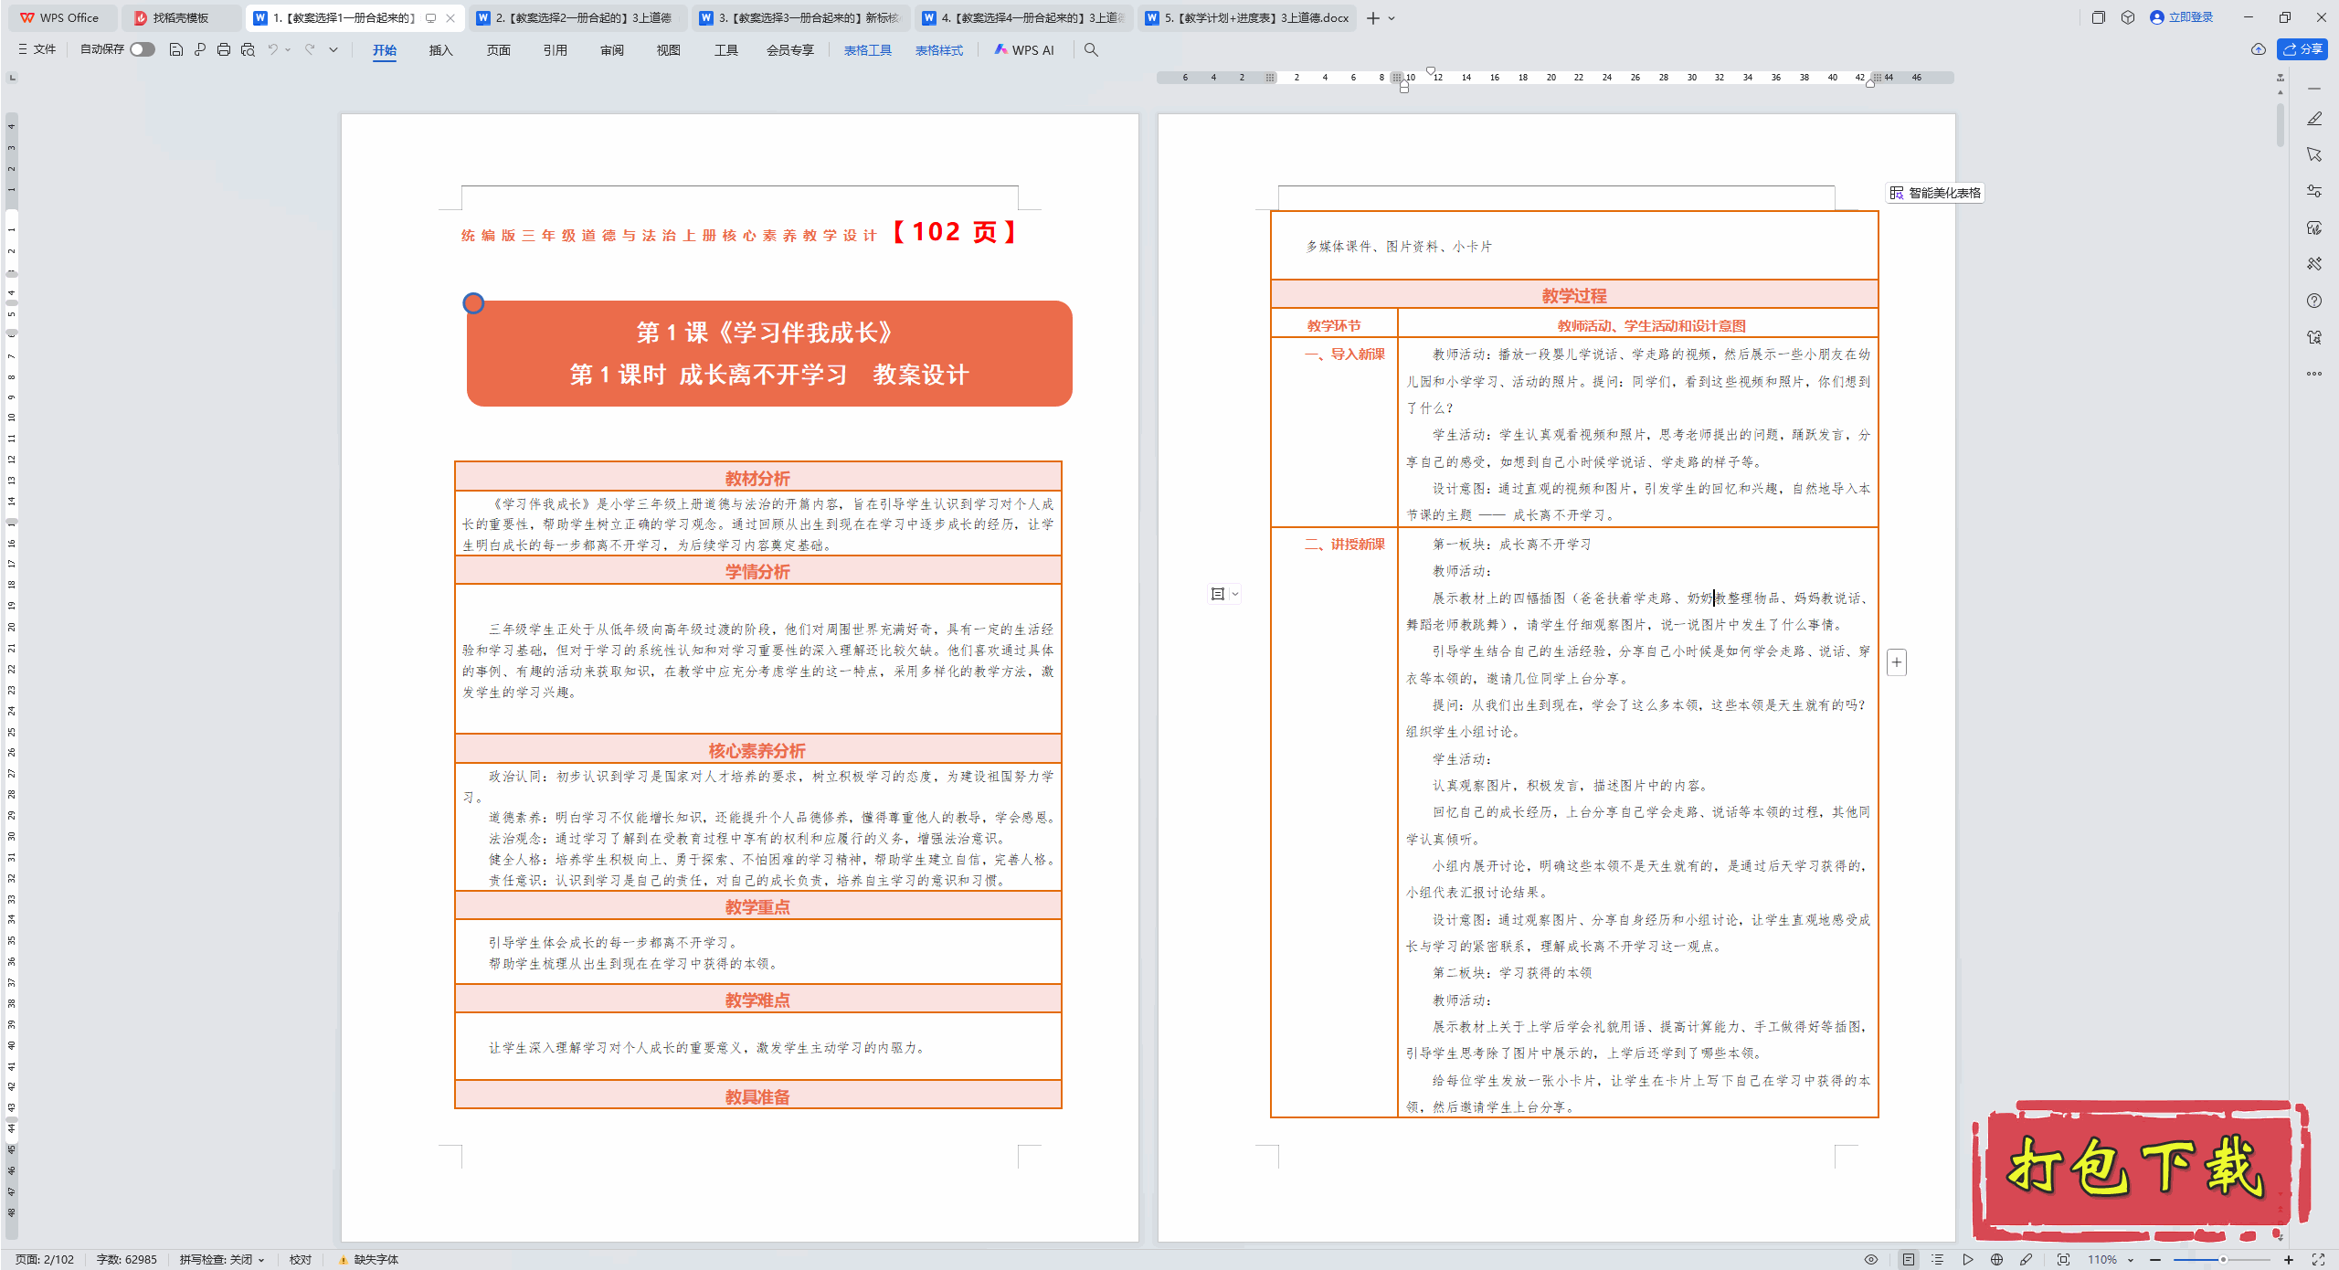
Task: Click the web layout globe icon
Action: pyautogui.click(x=1997, y=1259)
